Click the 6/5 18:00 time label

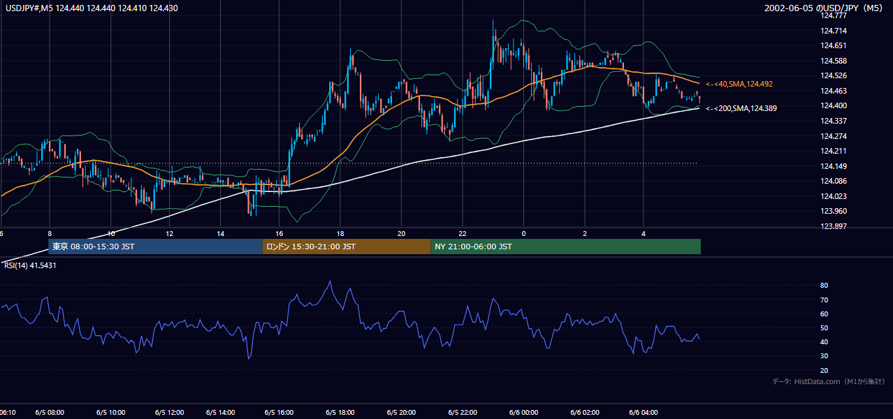pyautogui.click(x=340, y=413)
